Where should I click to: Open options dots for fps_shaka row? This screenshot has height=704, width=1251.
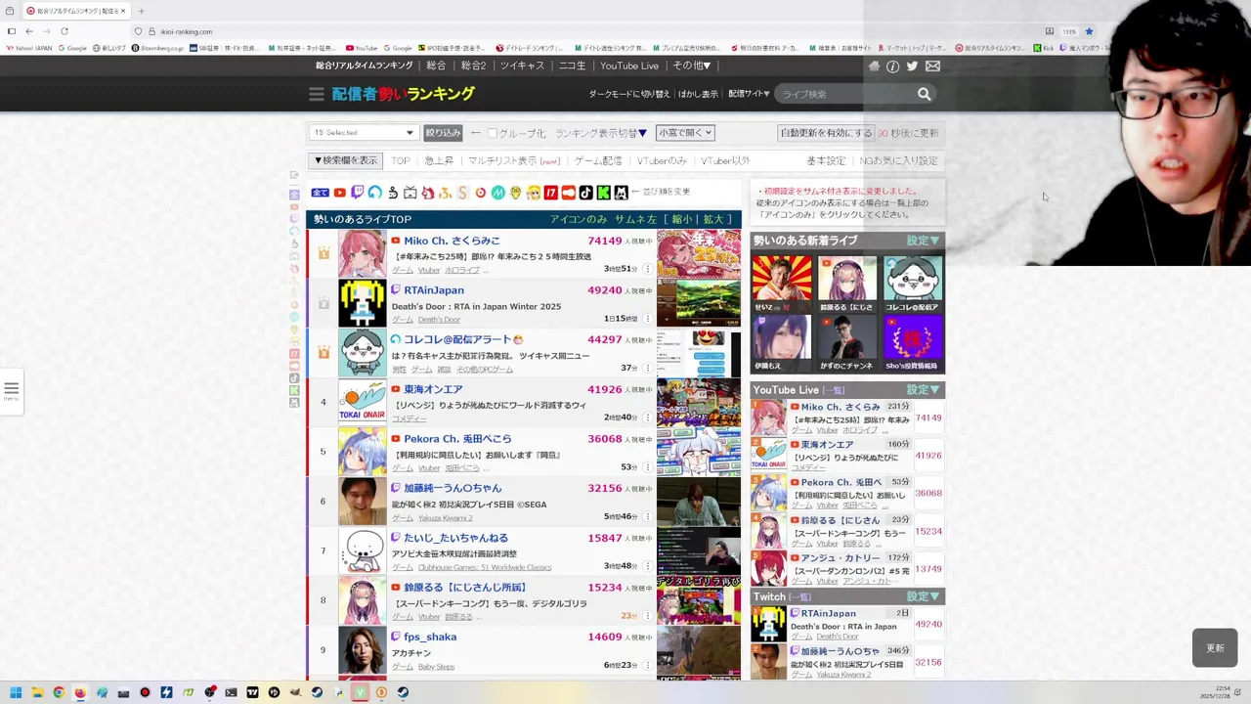point(647,665)
